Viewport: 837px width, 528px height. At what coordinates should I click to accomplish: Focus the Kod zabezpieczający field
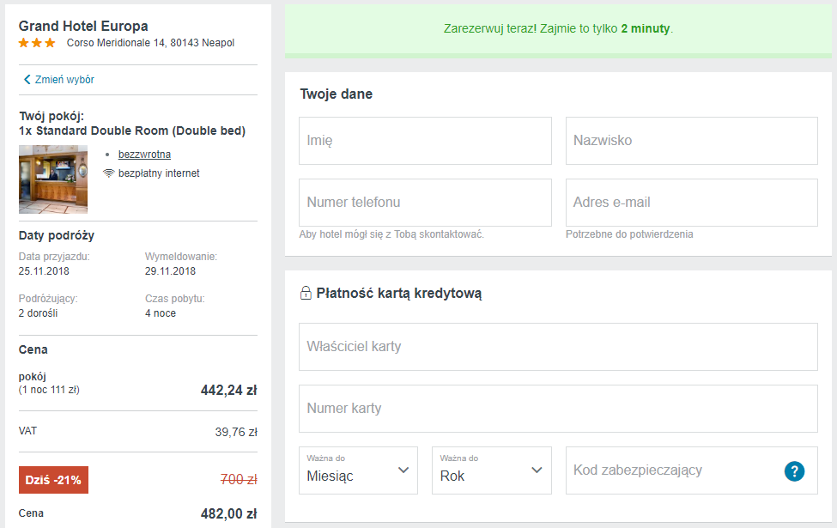point(672,470)
